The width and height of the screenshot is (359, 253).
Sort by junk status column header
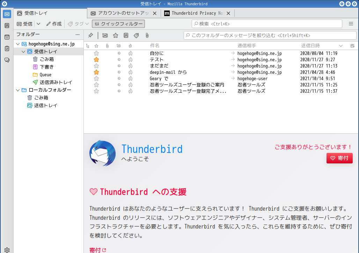tap(130, 46)
